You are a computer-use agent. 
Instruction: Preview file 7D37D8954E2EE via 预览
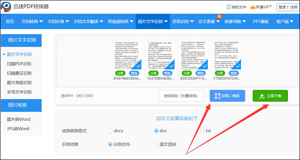168,73
